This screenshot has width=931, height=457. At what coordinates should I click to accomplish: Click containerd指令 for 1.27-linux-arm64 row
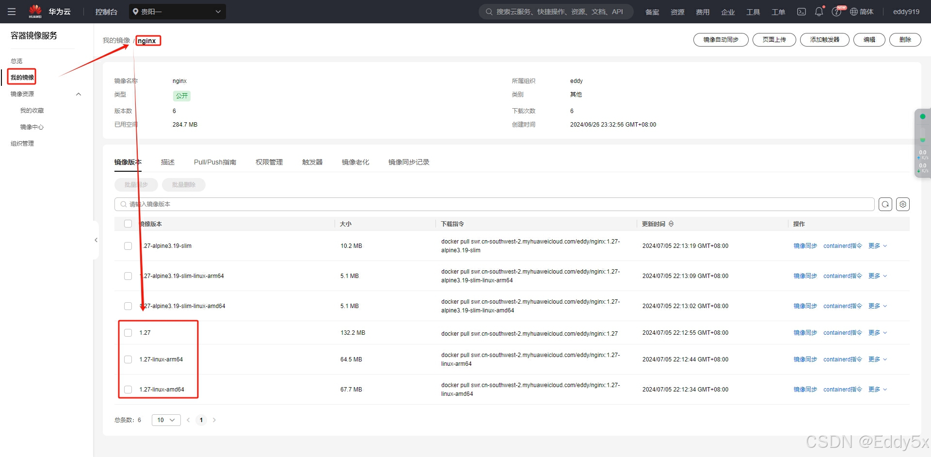point(843,359)
